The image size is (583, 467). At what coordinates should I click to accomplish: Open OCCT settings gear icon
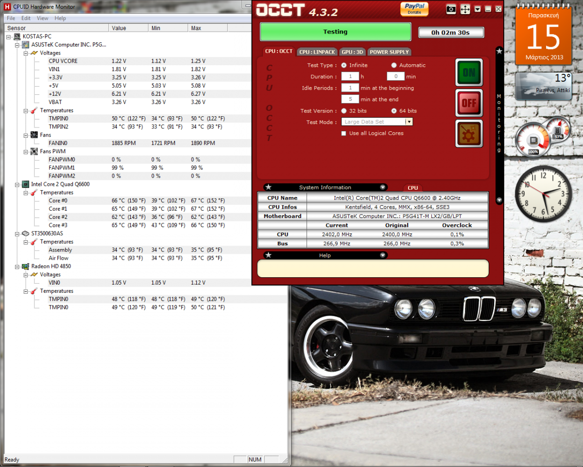coord(469,133)
